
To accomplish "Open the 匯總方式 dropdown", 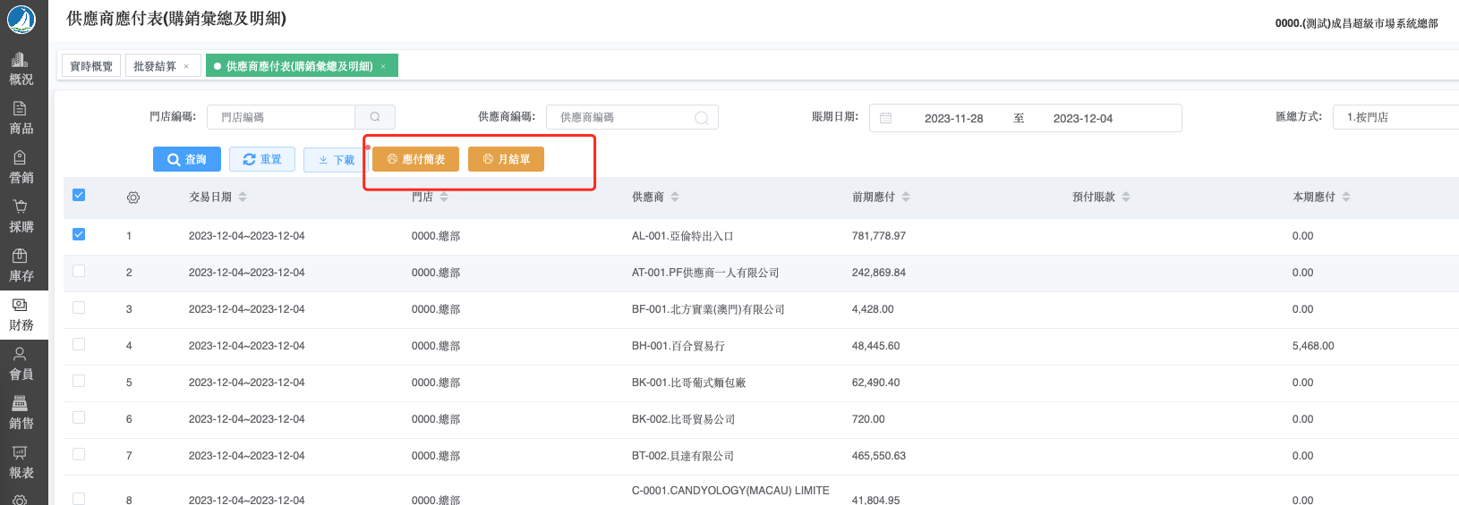I will (1396, 117).
